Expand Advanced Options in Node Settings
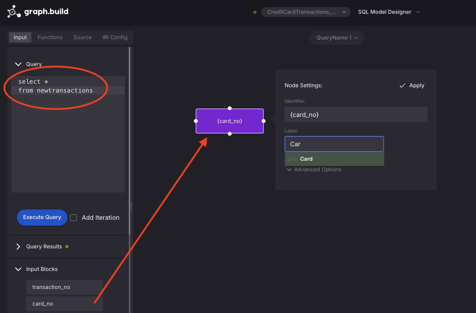The height and width of the screenshot is (313, 476). point(314,170)
